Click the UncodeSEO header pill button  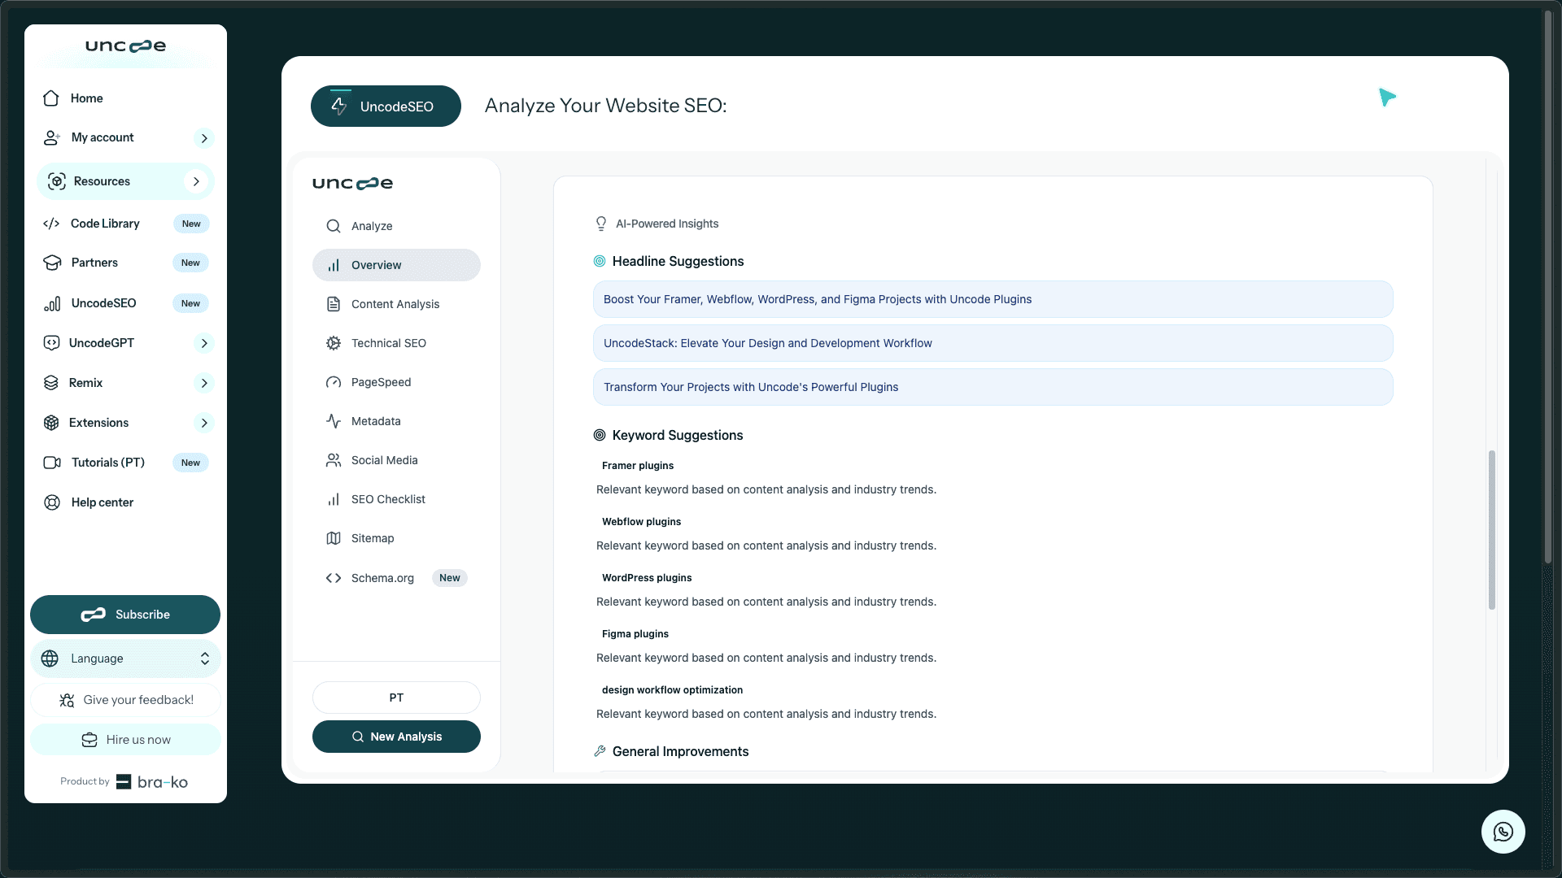coord(386,106)
